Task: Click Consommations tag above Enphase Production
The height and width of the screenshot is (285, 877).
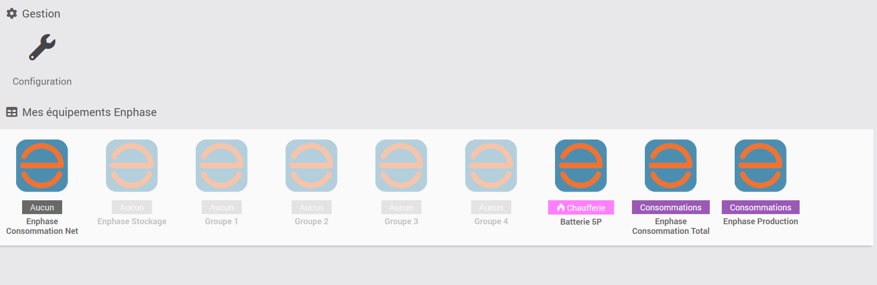Action: [760, 207]
